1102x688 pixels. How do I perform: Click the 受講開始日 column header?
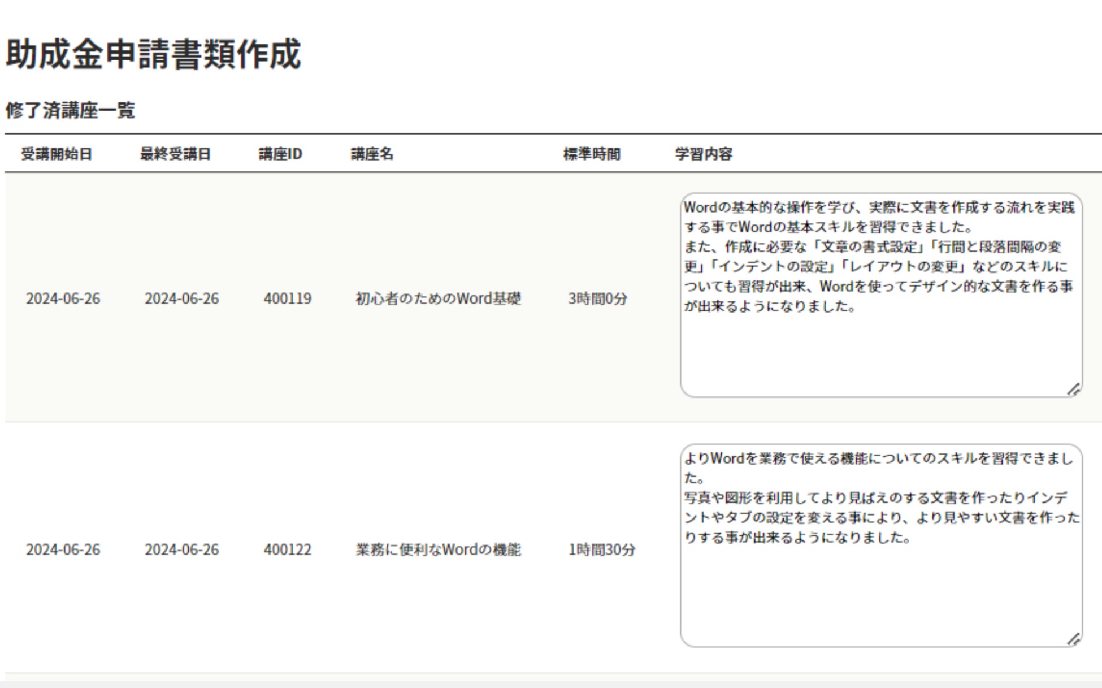(57, 154)
